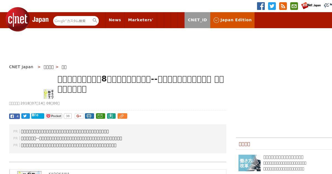Share article on Facebook button
332x174 pixels.
pos(14,116)
